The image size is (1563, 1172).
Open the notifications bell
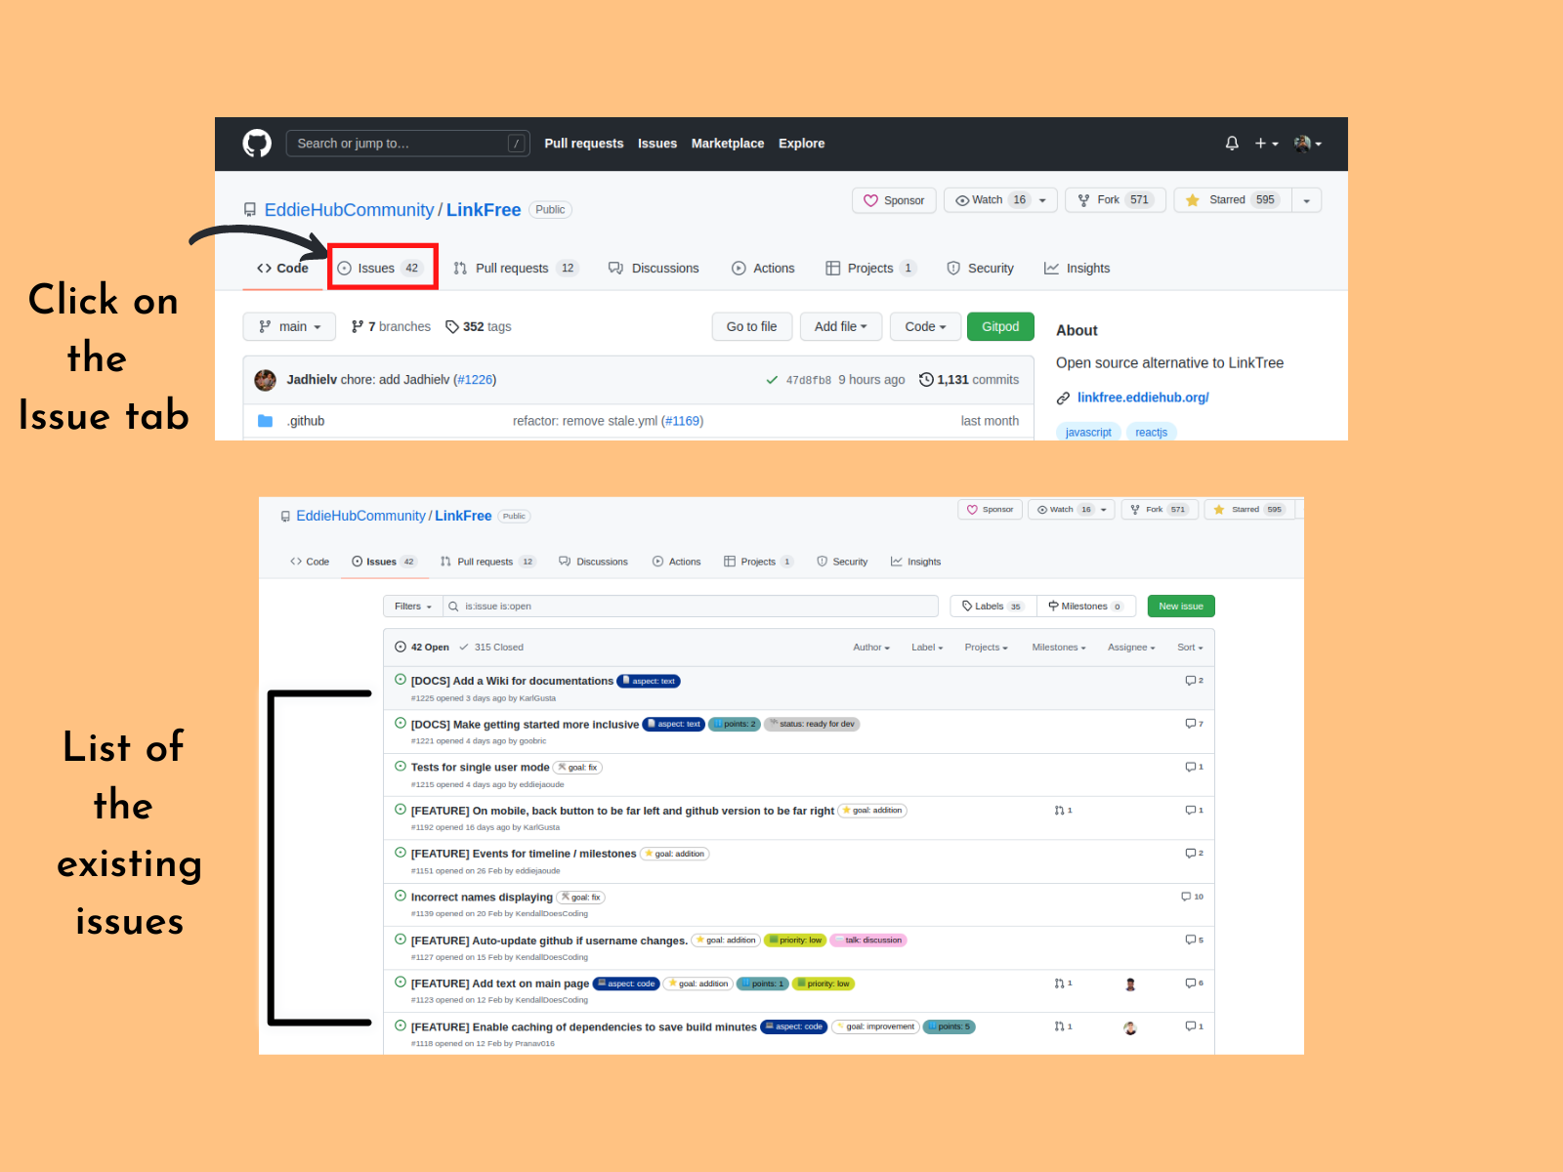(1232, 144)
